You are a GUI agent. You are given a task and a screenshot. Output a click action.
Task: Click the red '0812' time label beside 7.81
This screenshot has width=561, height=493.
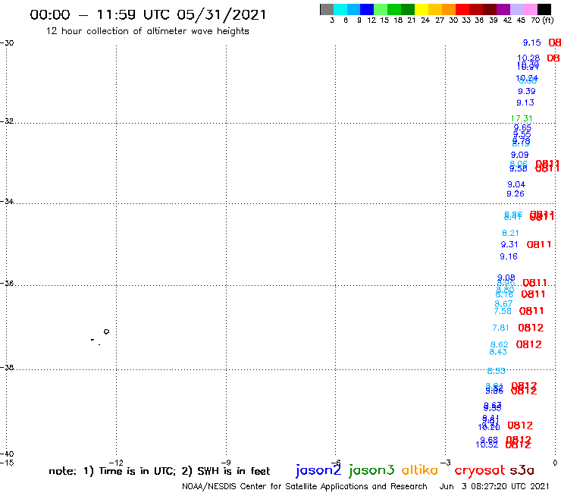tap(531, 328)
